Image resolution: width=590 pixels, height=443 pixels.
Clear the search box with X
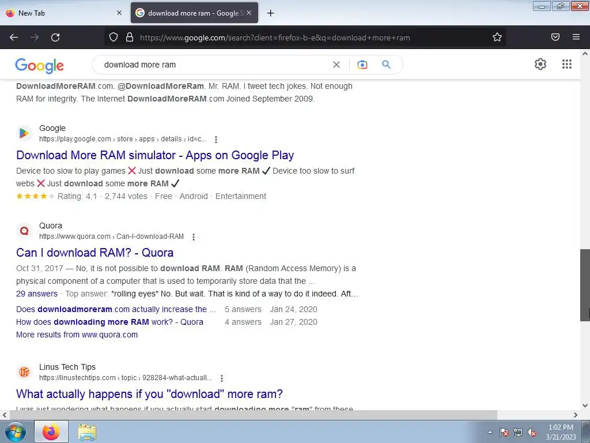point(336,65)
